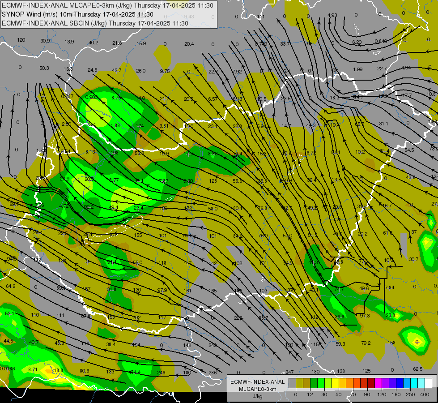This screenshot has width=438, height=403.
Task: Click the map value 69.7
Action: (x=14, y=204)
